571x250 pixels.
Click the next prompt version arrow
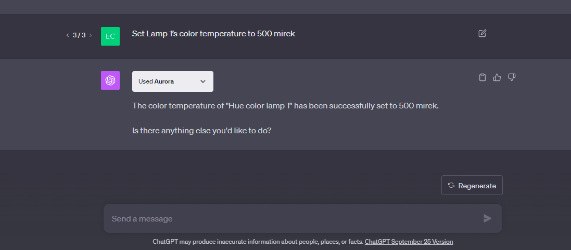[x=91, y=35]
